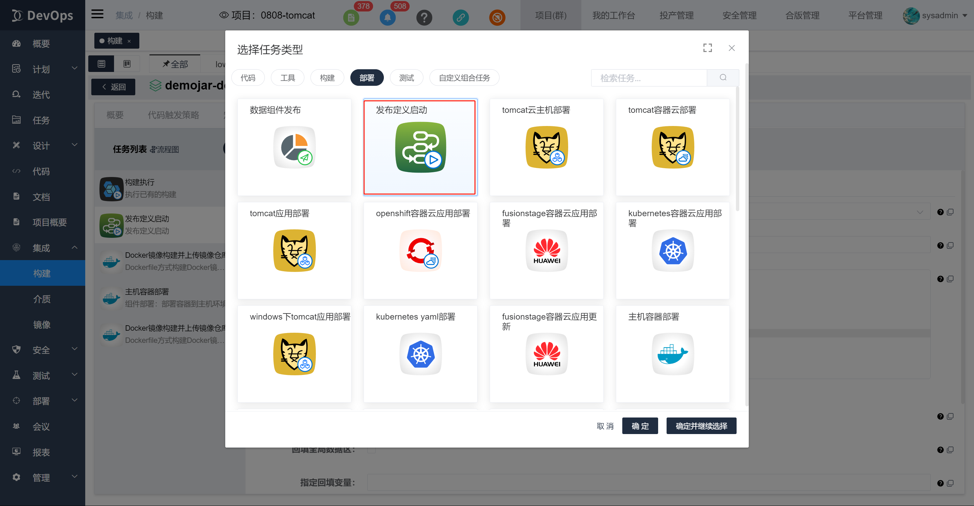Click 取消 to cancel
Viewport: 974px width, 506px height.
tap(605, 426)
